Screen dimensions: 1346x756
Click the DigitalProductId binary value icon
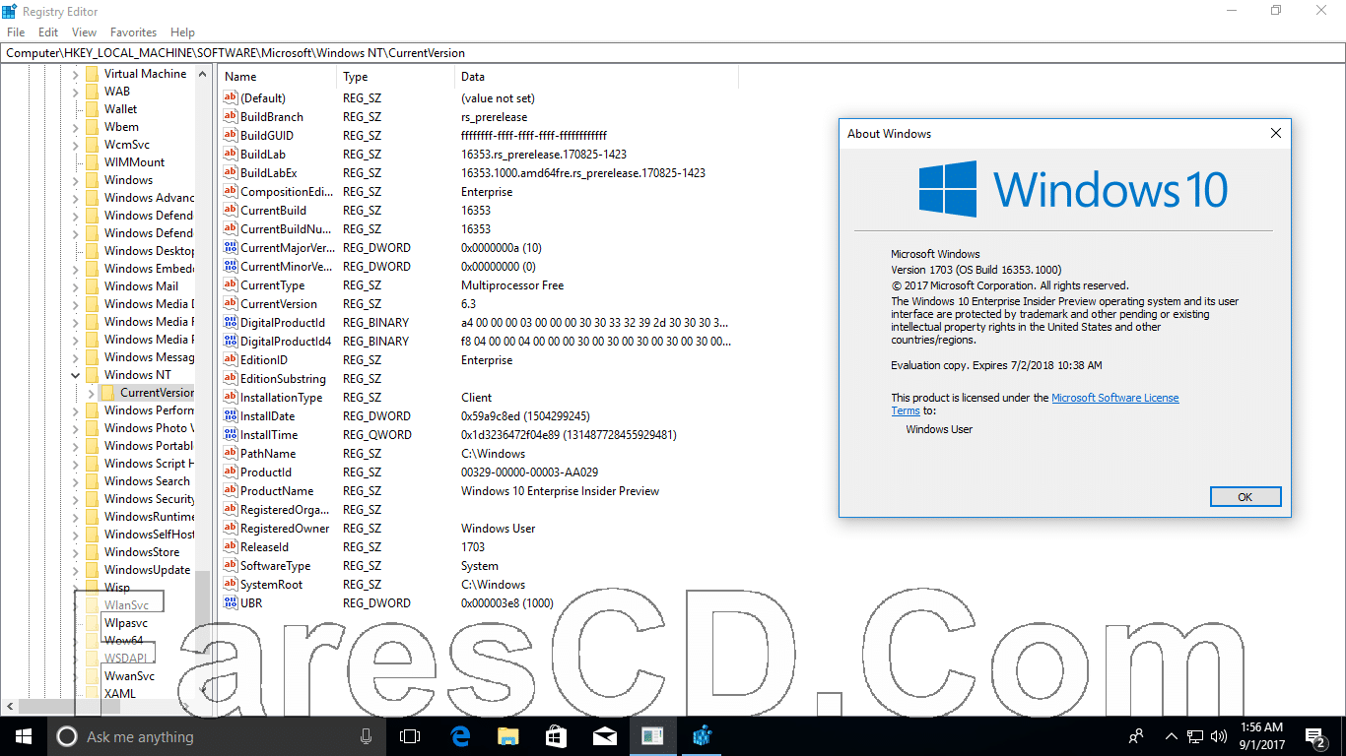(x=231, y=322)
